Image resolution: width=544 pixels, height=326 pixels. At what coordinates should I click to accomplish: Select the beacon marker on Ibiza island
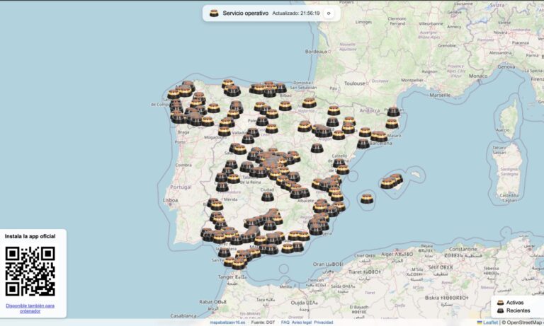coord(366,199)
